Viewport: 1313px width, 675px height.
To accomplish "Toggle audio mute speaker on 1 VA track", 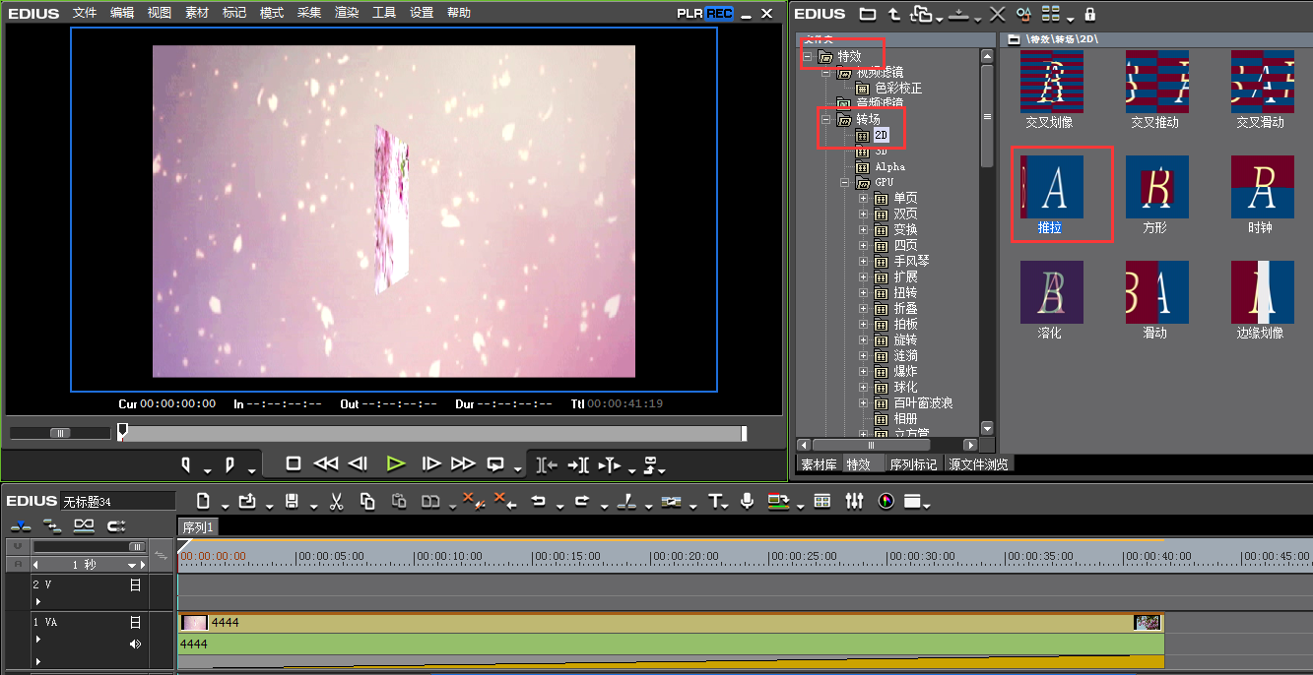I will pyautogui.click(x=136, y=644).
